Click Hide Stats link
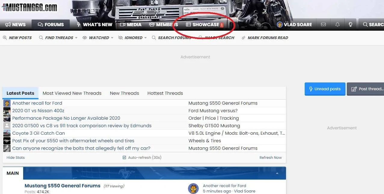384x194 pixels. point(16,158)
